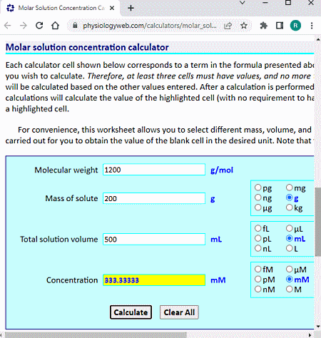Click the vertical scrollbar thumb

point(318,222)
